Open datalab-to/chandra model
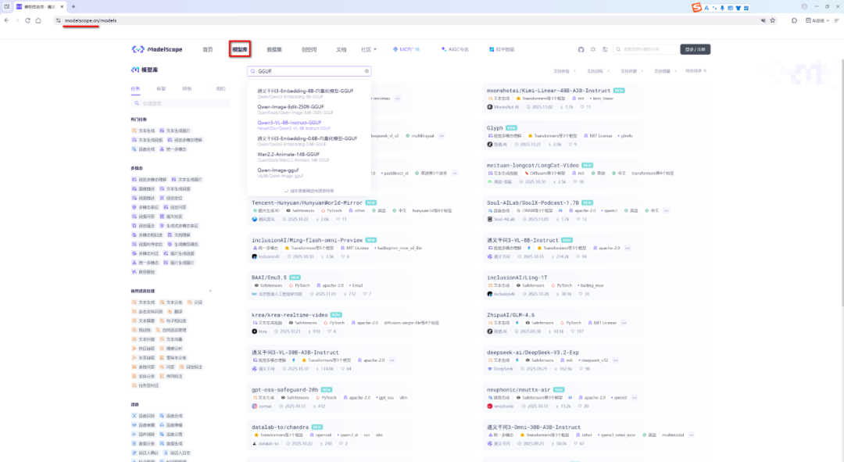The height and width of the screenshot is (462, 844). [x=280, y=427]
